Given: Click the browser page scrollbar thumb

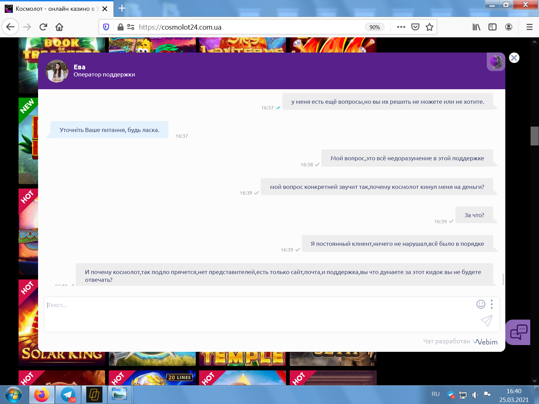Looking at the screenshot, I should point(534,136).
